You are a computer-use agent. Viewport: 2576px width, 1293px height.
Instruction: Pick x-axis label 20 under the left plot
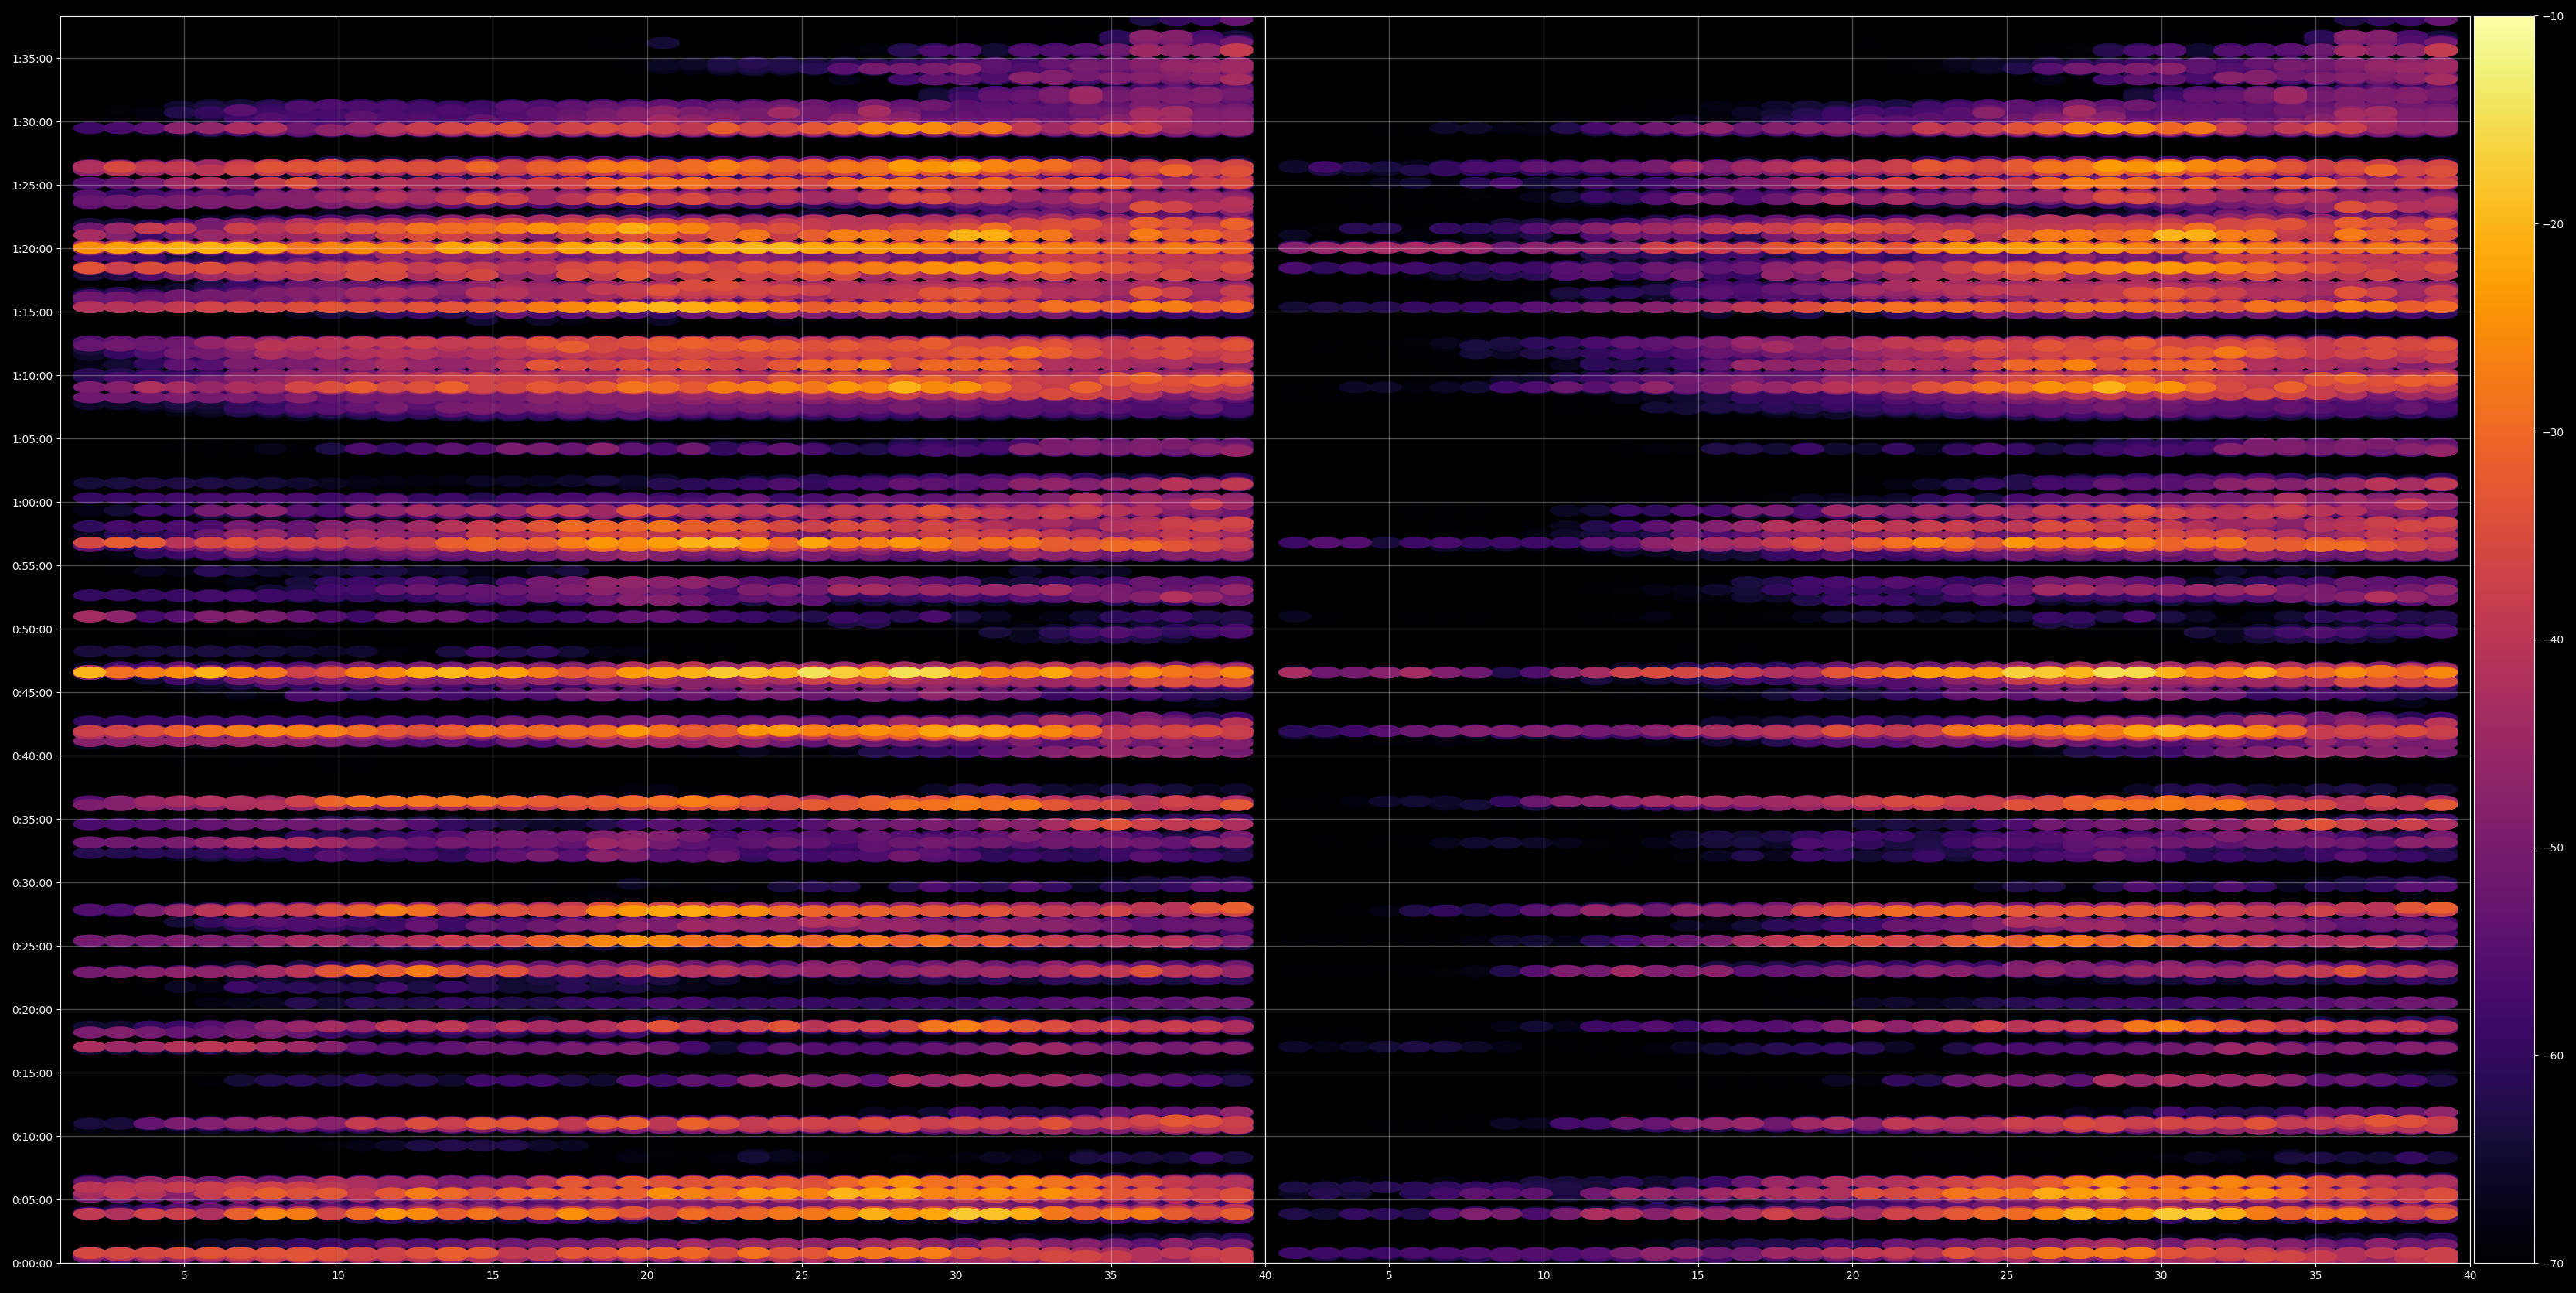647,1276
